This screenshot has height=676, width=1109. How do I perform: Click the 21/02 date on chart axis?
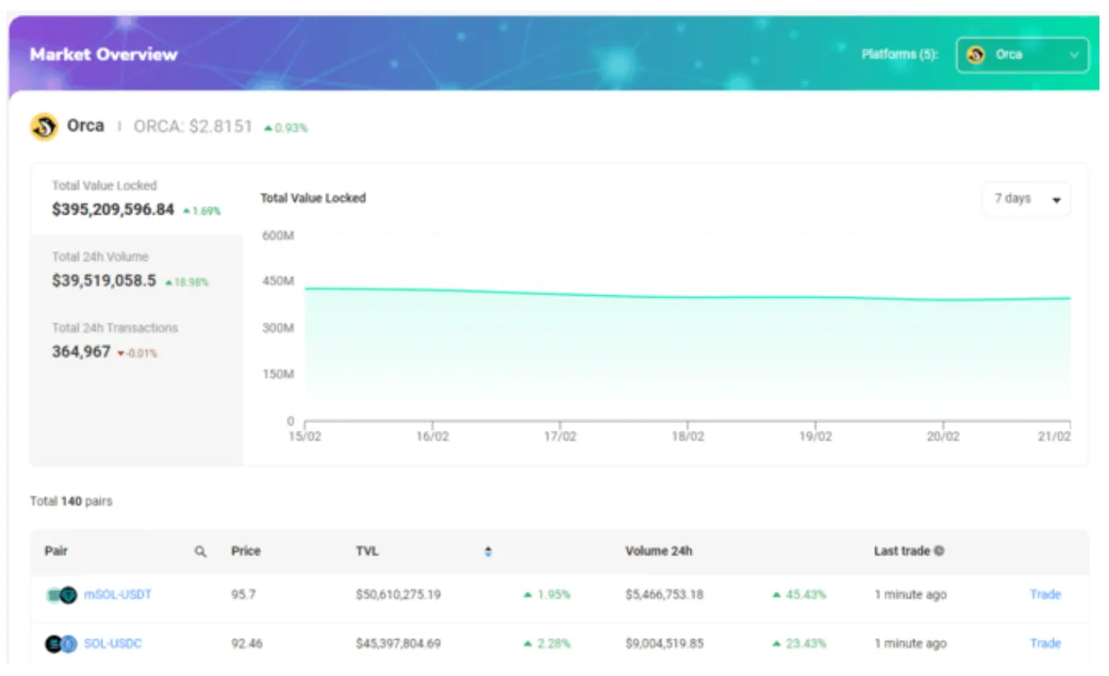[1054, 436]
